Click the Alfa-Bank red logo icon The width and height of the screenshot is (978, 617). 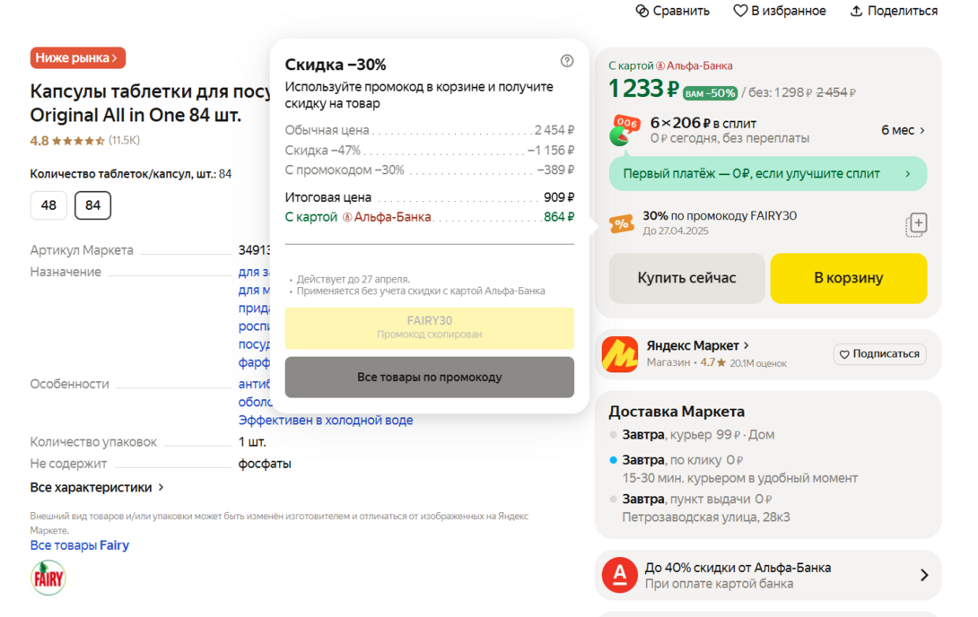click(619, 575)
